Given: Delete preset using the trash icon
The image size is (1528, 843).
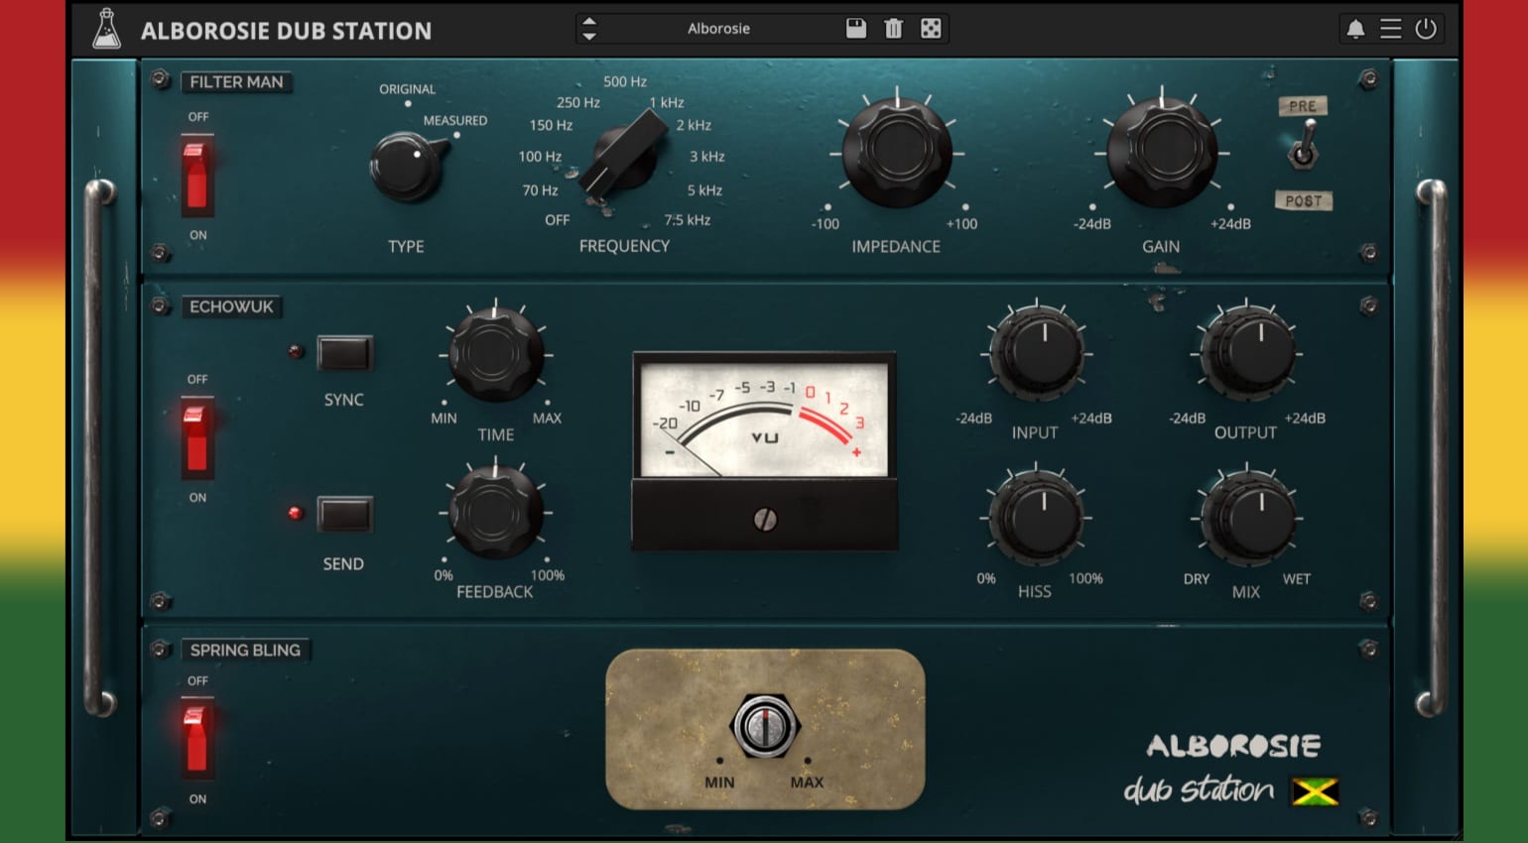Looking at the screenshot, I should [892, 29].
